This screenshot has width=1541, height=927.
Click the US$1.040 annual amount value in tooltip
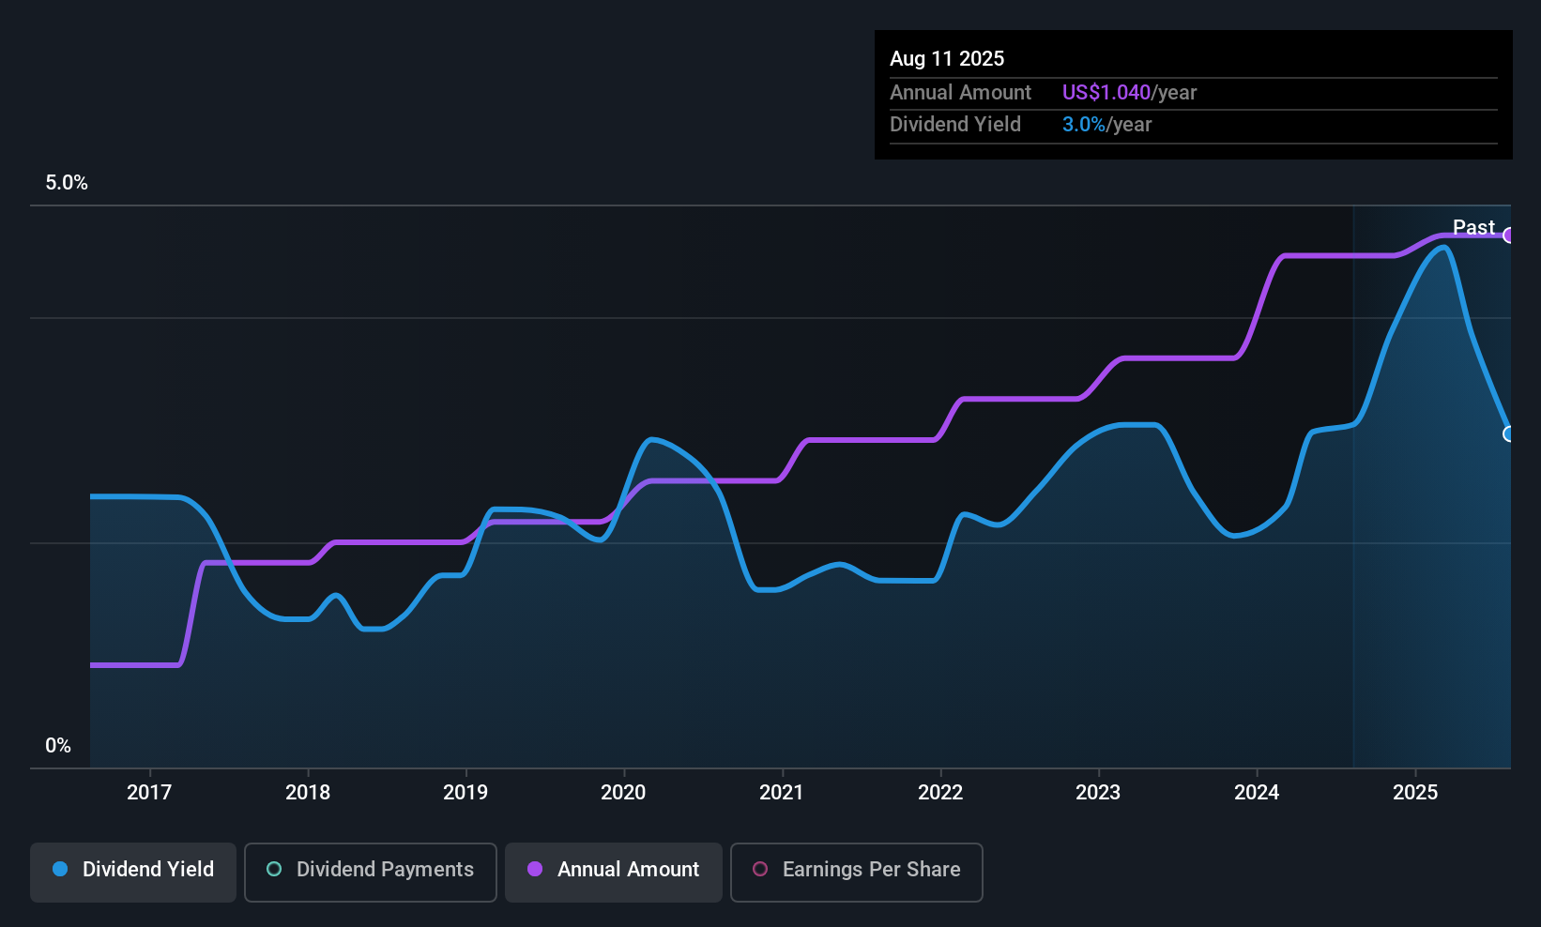(x=1106, y=93)
